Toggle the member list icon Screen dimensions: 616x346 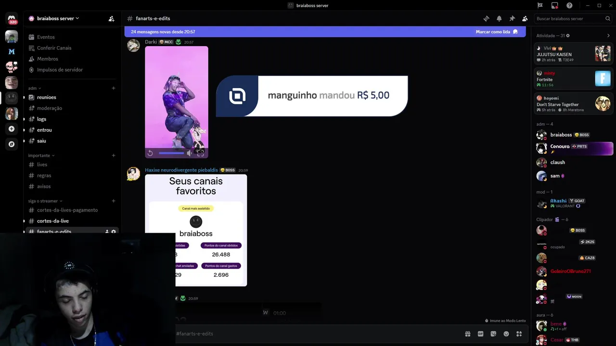point(525,19)
